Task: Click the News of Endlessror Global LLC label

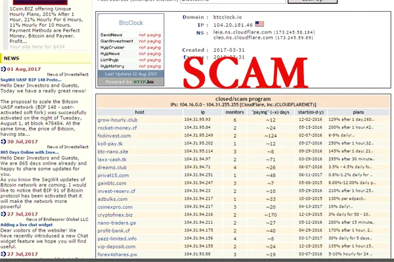Action: [x=57, y=219]
